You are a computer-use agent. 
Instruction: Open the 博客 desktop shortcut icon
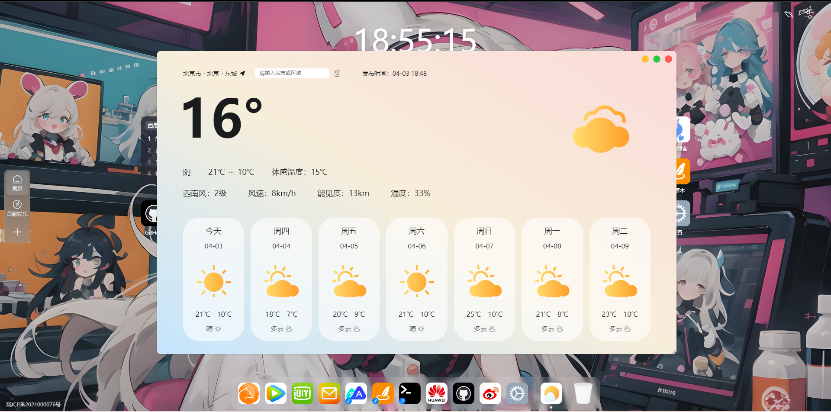(x=683, y=129)
